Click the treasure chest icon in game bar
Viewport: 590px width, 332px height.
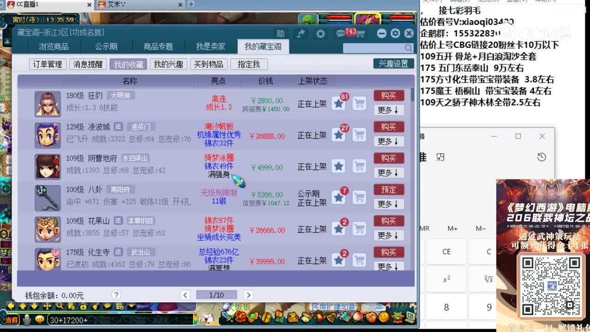click(x=240, y=317)
